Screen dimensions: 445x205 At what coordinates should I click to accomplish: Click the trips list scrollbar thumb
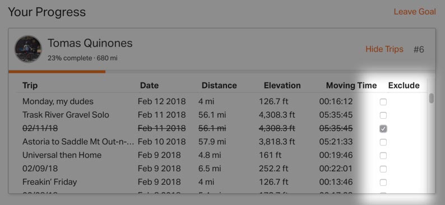[x=432, y=98]
